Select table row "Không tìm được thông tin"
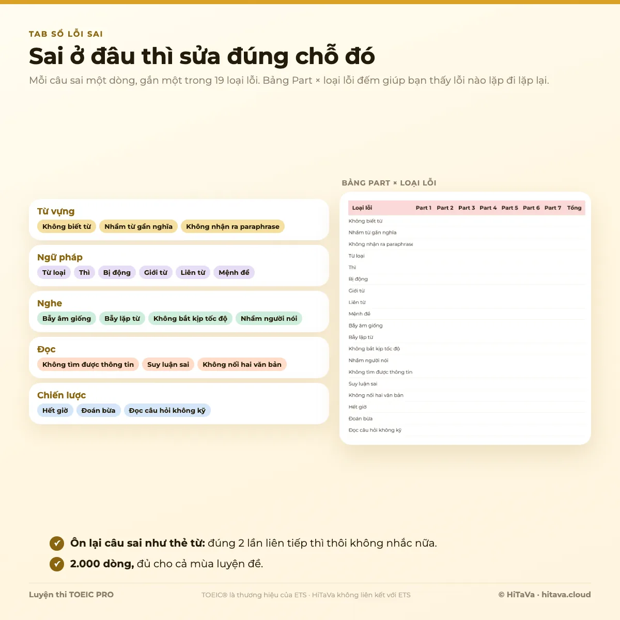The width and height of the screenshot is (620, 620). (x=467, y=372)
